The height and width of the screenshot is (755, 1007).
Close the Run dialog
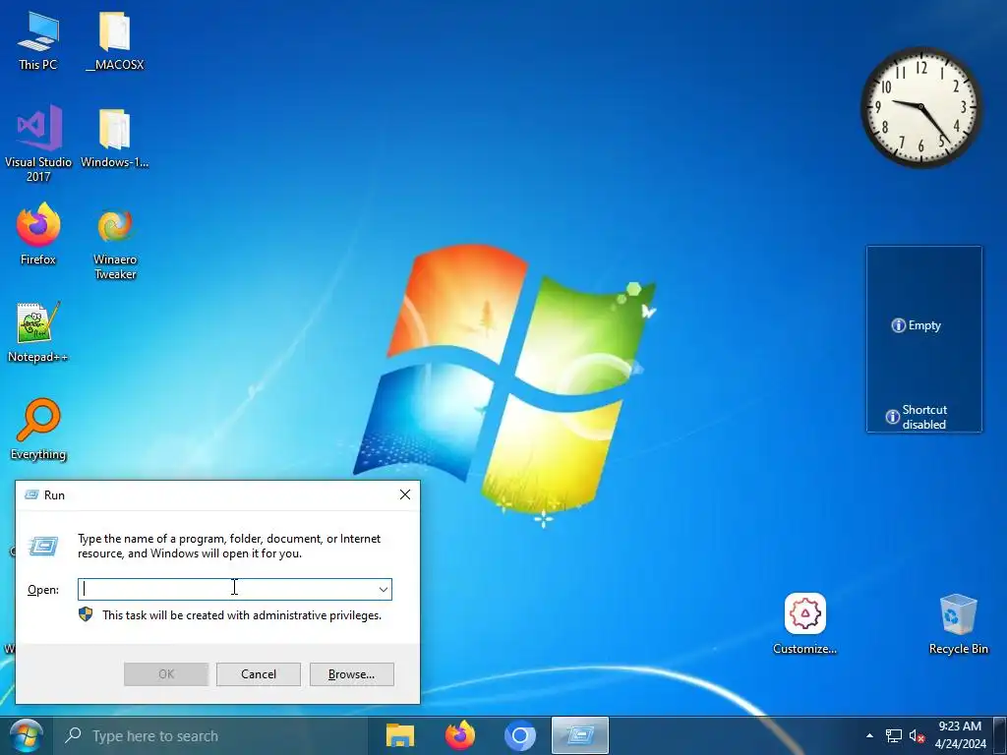pyautogui.click(x=405, y=494)
